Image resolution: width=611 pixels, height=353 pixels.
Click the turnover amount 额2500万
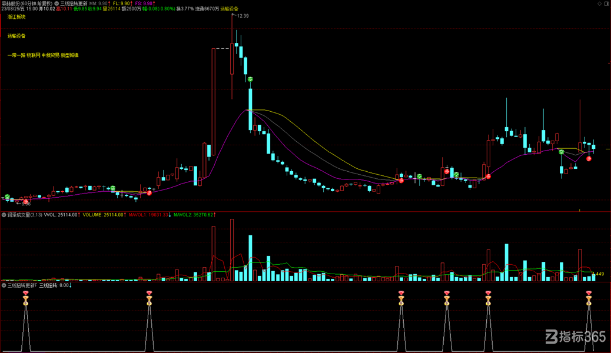131,9
